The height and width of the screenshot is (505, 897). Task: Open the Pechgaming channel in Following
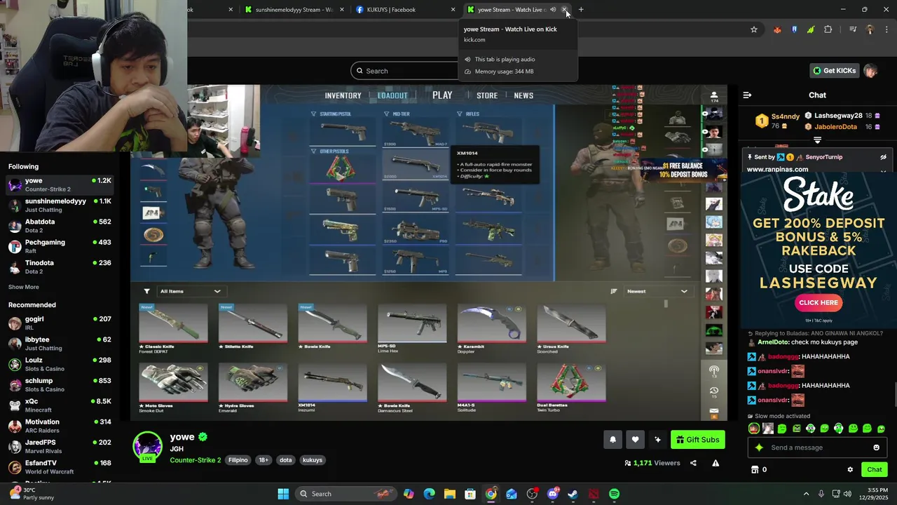point(59,245)
